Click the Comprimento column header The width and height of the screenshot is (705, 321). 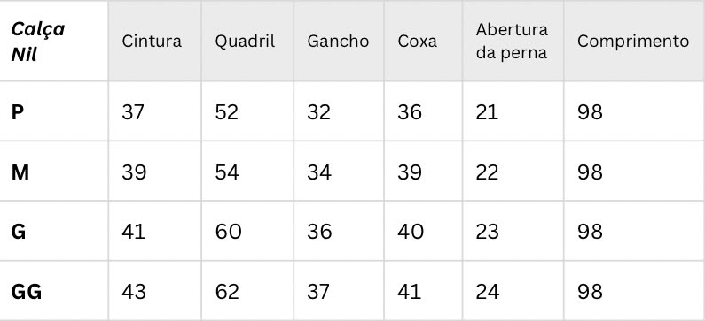click(633, 42)
